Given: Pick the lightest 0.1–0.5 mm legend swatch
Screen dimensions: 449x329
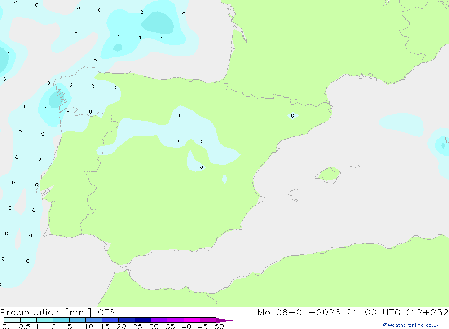Looking at the screenshot, I should coord(12,320).
